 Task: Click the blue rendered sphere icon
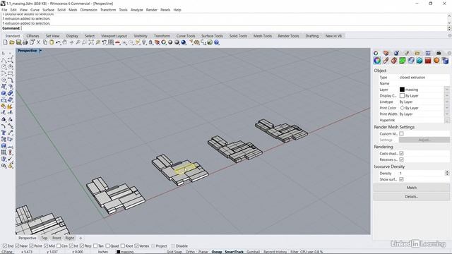click(x=184, y=42)
